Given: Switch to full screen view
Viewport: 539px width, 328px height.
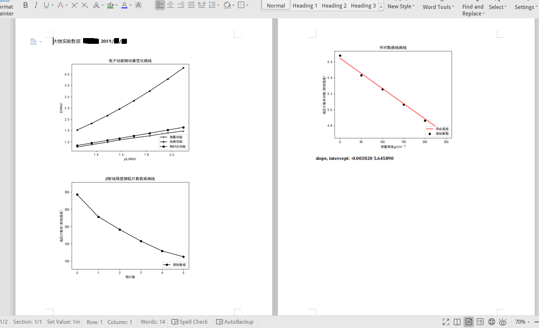Looking at the screenshot, I should click(446, 322).
